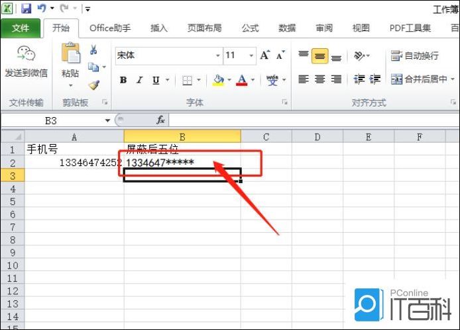Image resolution: width=460 pixels, height=330 pixels.
Task: Click the Increase Font Size icon
Action: pos(265,55)
